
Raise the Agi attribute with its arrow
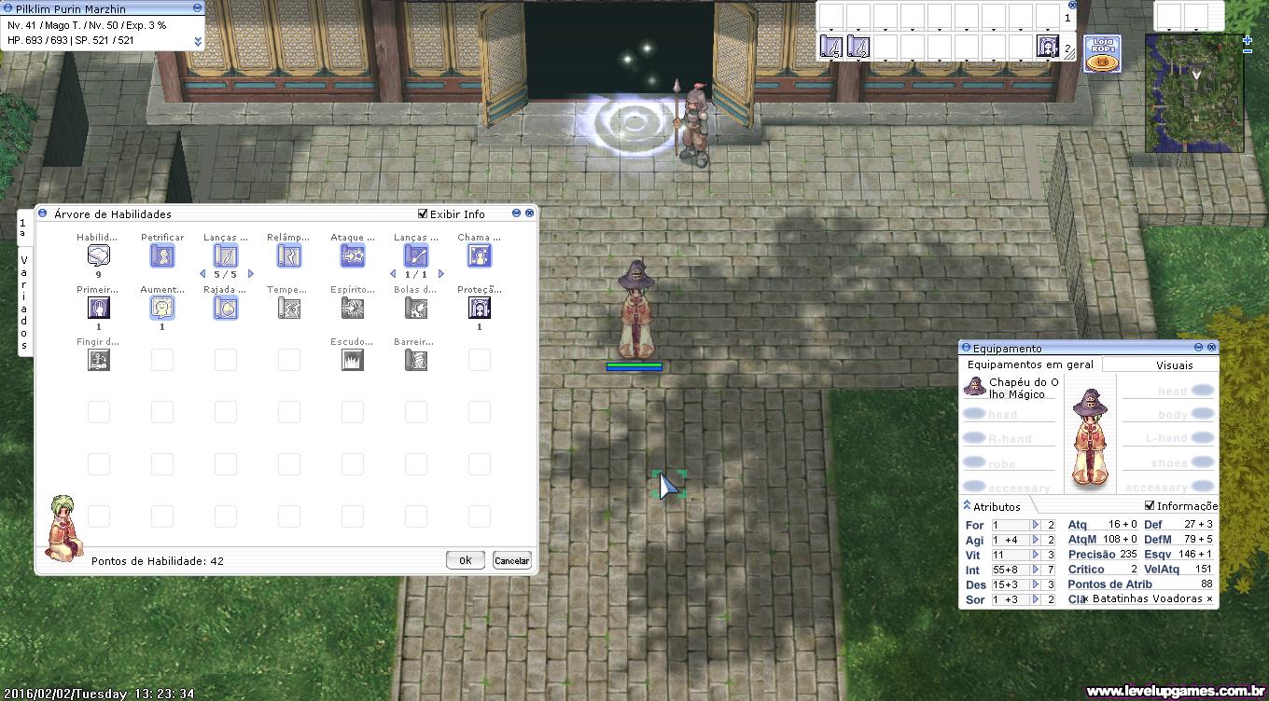[1035, 540]
